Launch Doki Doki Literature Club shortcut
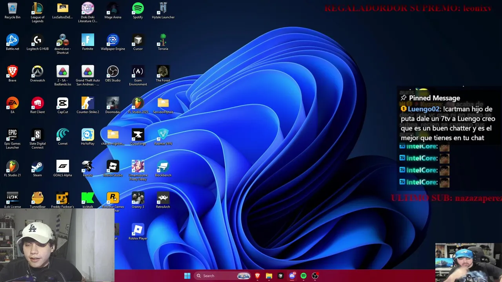Viewport: 502px width, 282px height. [88, 13]
